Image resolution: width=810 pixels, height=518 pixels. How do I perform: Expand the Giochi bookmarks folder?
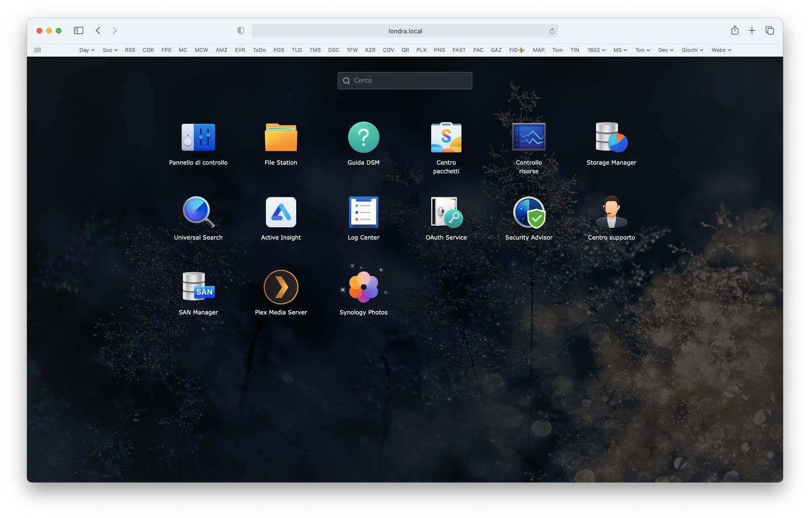693,50
